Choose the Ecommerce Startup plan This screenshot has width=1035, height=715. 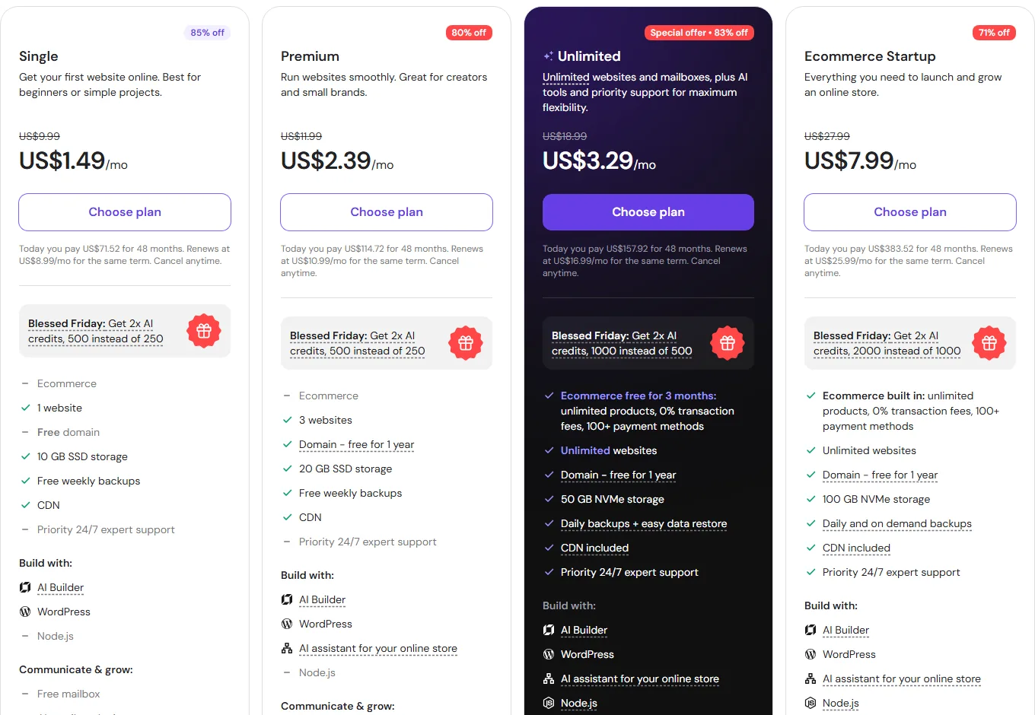910,212
